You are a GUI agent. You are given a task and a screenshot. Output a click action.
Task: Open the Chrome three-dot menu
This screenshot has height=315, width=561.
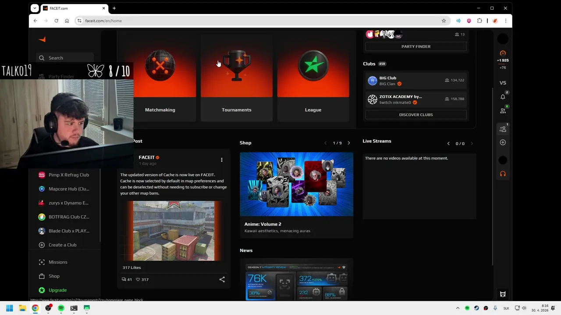(505, 21)
